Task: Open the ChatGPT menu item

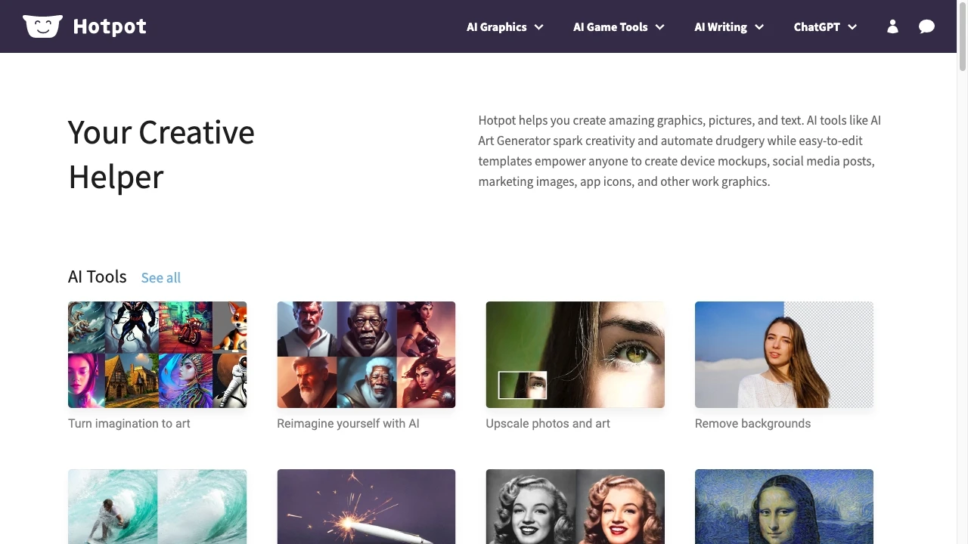Action: coord(817,26)
